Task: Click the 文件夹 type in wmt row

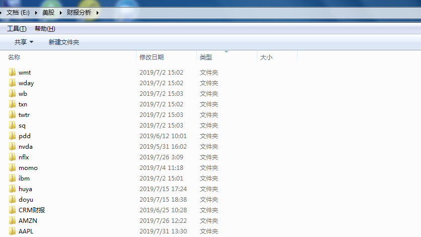Action: (209, 73)
